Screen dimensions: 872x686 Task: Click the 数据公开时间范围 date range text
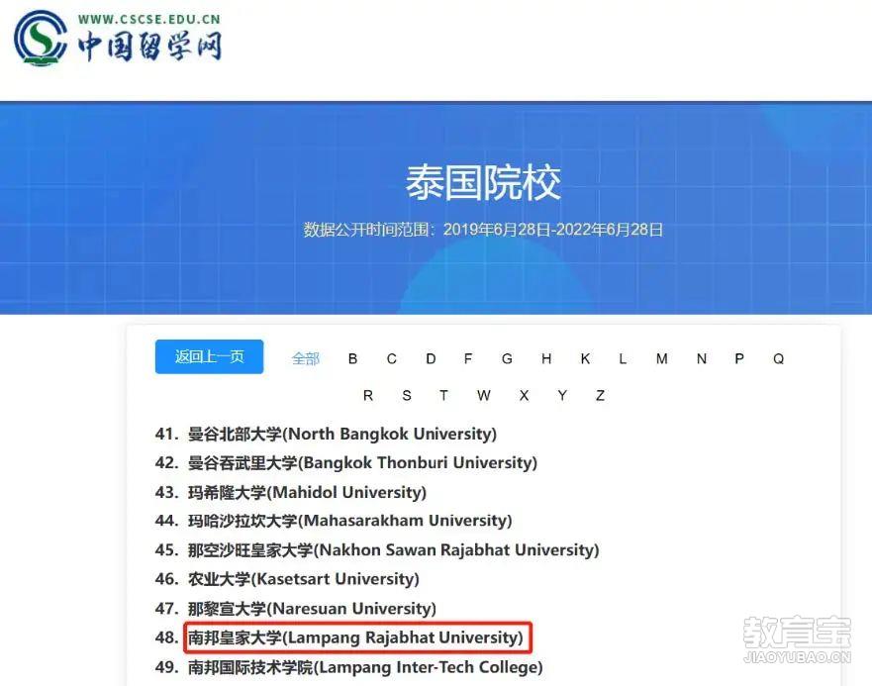pos(483,230)
